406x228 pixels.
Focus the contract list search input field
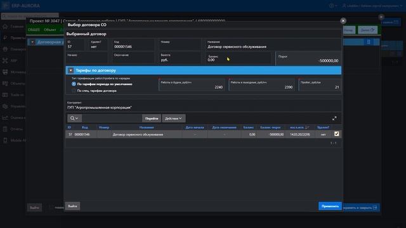pos(112,118)
